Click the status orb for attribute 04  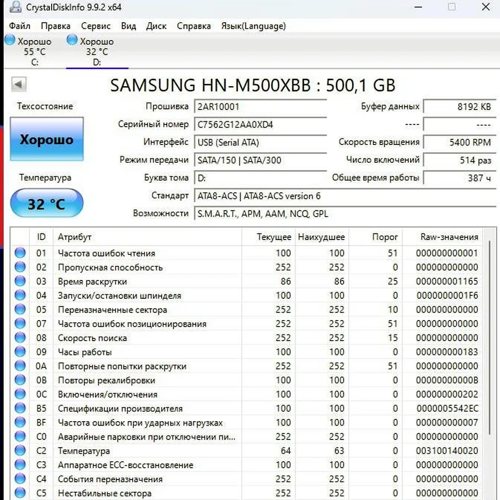click(20, 295)
